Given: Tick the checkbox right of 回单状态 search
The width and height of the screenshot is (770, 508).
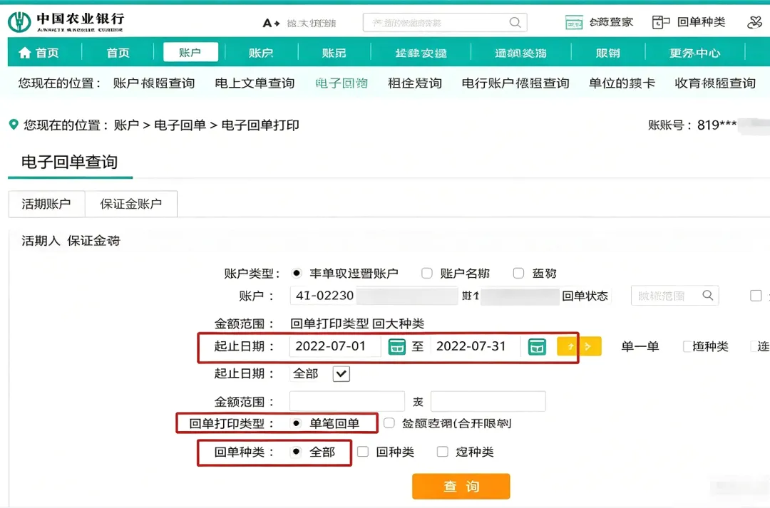Looking at the screenshot, I should [756, 296].
